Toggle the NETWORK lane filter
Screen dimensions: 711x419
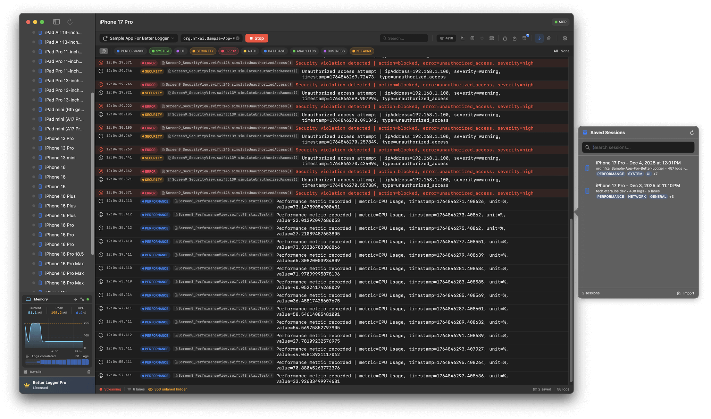click(362, 51)
